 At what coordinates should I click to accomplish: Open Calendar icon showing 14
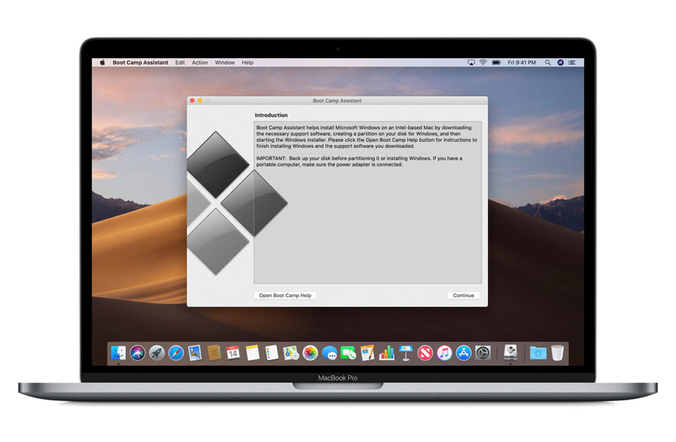pyautogui.click(x=233, y=353)
